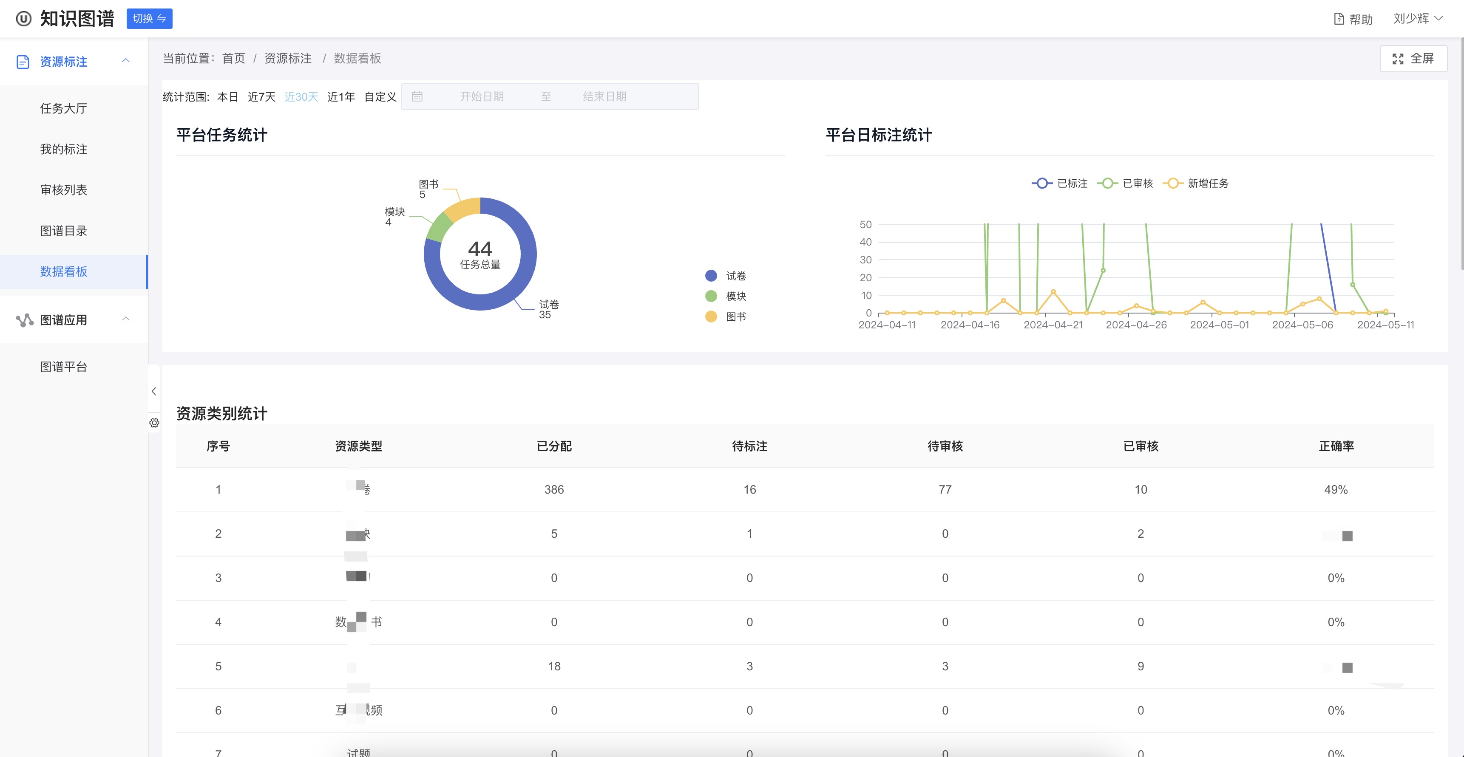Image resolution: width=1464 pixels, height=757 pixels.
Task: Click the 待标注 column header
Action: (x=749, y=446)
